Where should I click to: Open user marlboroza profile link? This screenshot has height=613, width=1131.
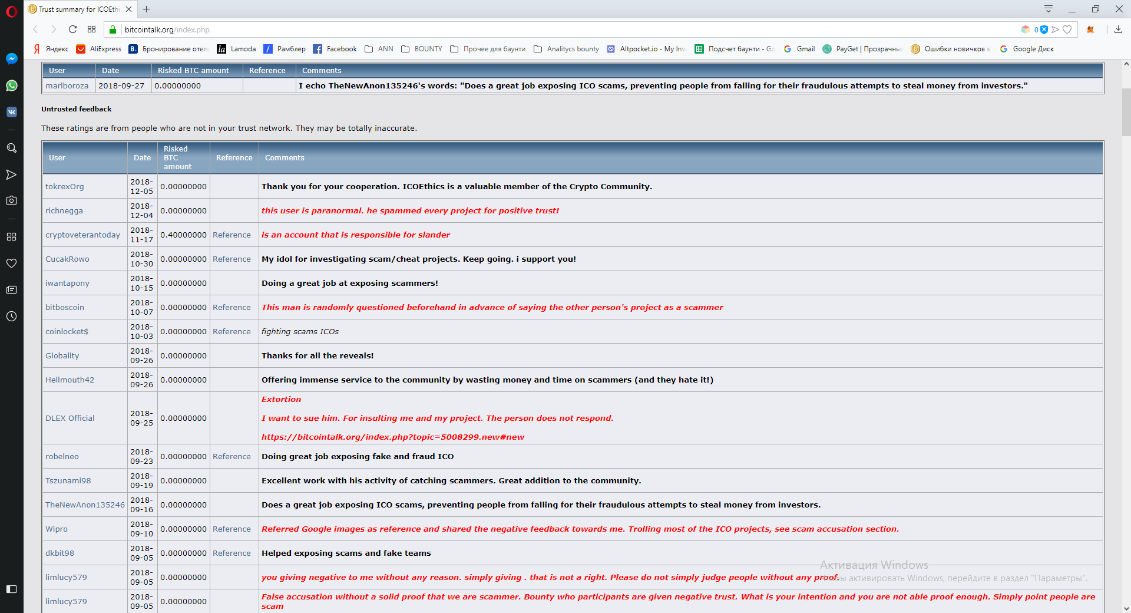click(x=67, y=85)
